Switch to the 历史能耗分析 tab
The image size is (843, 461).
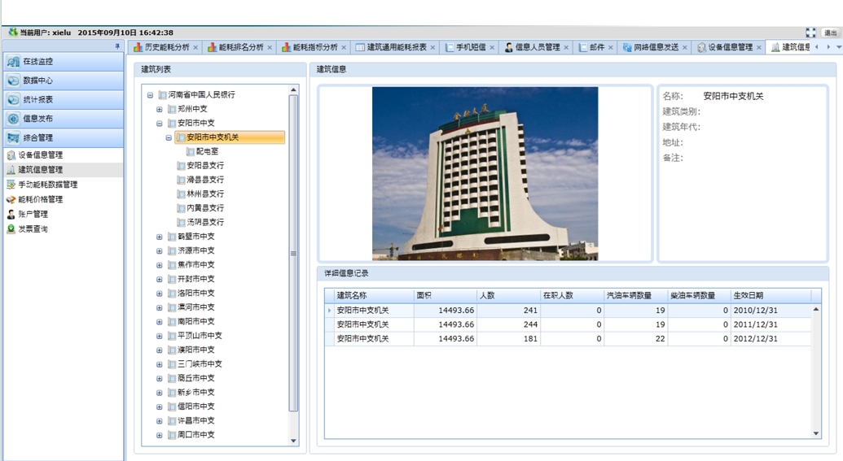pyautogui.click(x=166, y=48)
